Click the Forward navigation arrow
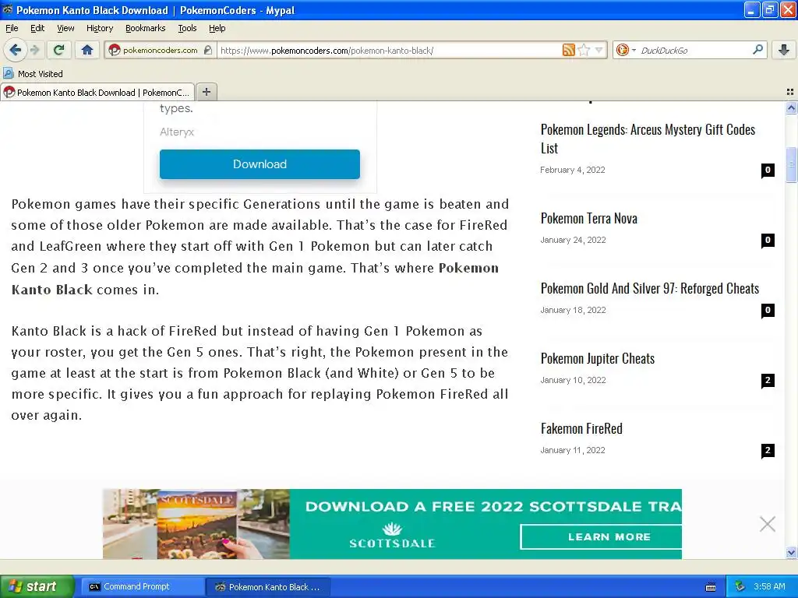This screenshot has width=798, height=598. [34, 50]
